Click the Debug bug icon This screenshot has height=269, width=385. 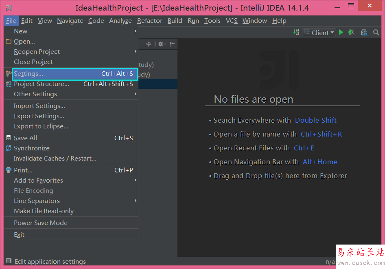tap(351, 33)
